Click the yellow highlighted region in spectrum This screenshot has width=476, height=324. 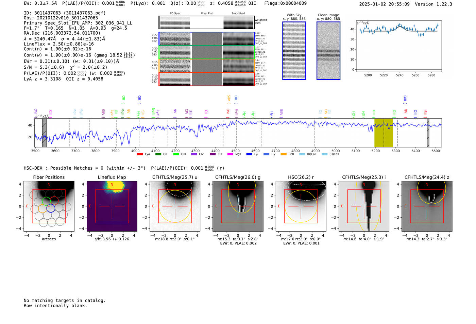384,133
